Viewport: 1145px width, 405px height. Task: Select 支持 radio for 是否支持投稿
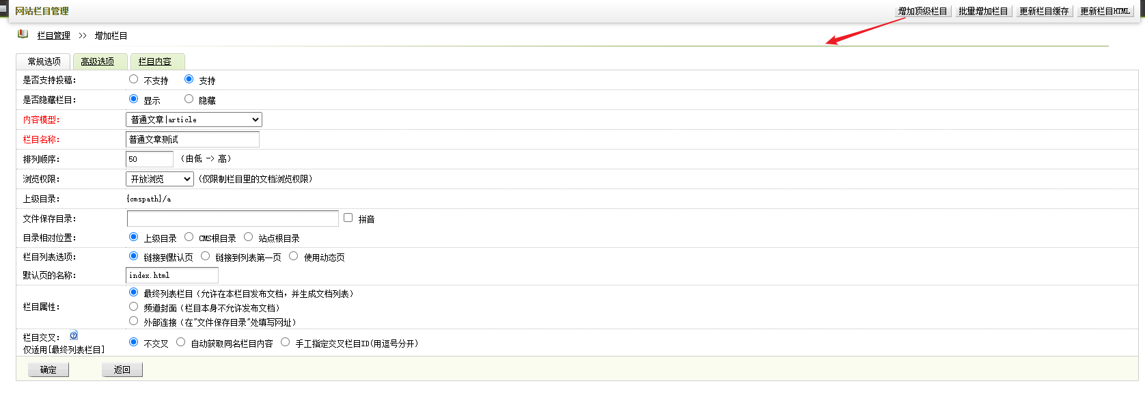pyautogui.click(x=189, y=79)
